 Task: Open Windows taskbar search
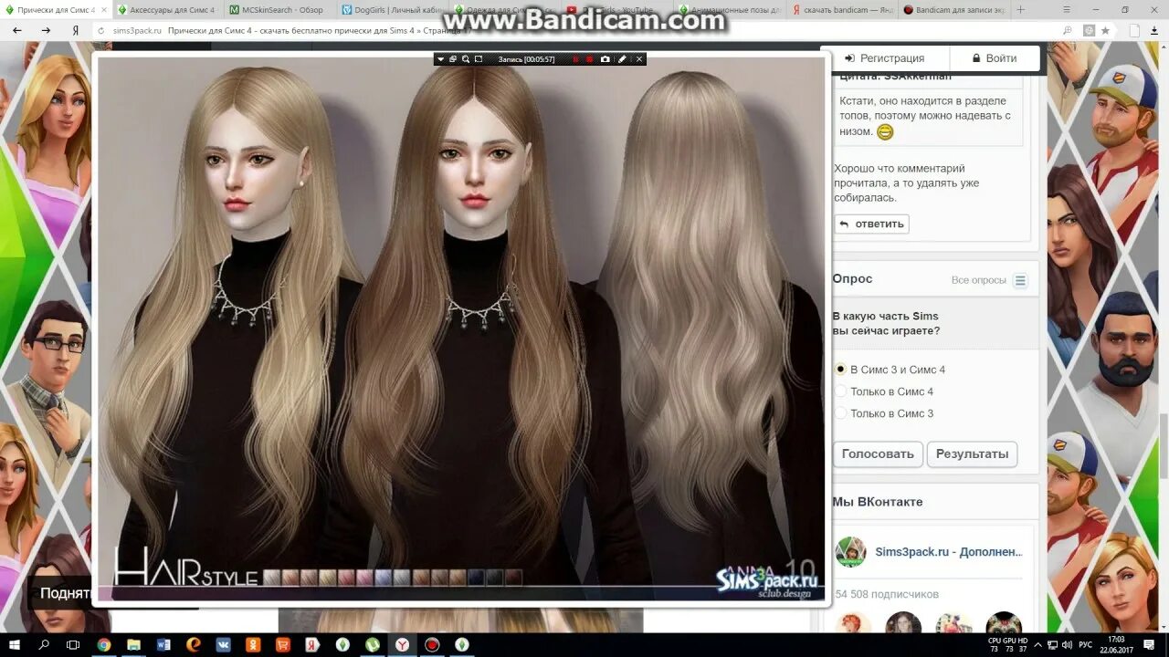[44, 645]
